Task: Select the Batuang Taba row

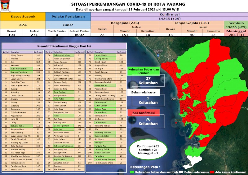Action: 23,126
